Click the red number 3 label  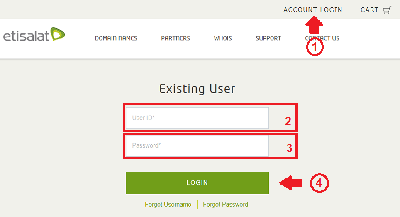(x=289, y=148)
